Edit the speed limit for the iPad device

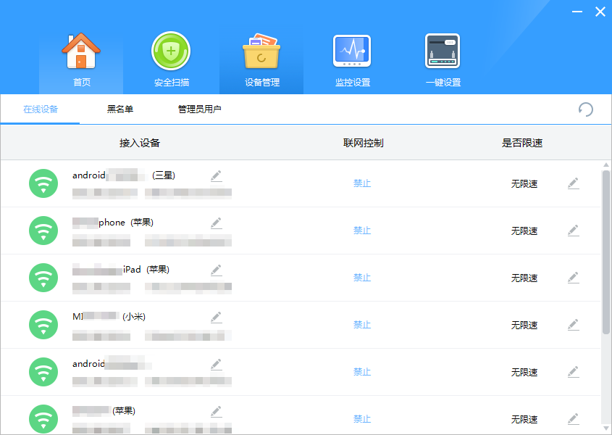(573, 278)
